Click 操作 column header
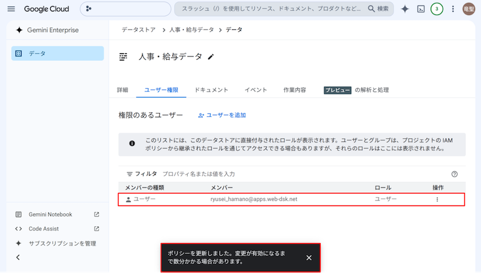The image size is (481, 273). click(438, 187)
